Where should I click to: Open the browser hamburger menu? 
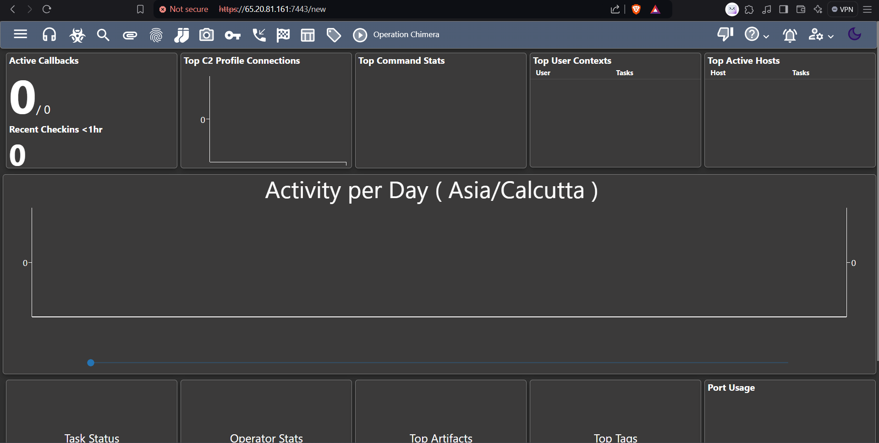coord(868,9)
